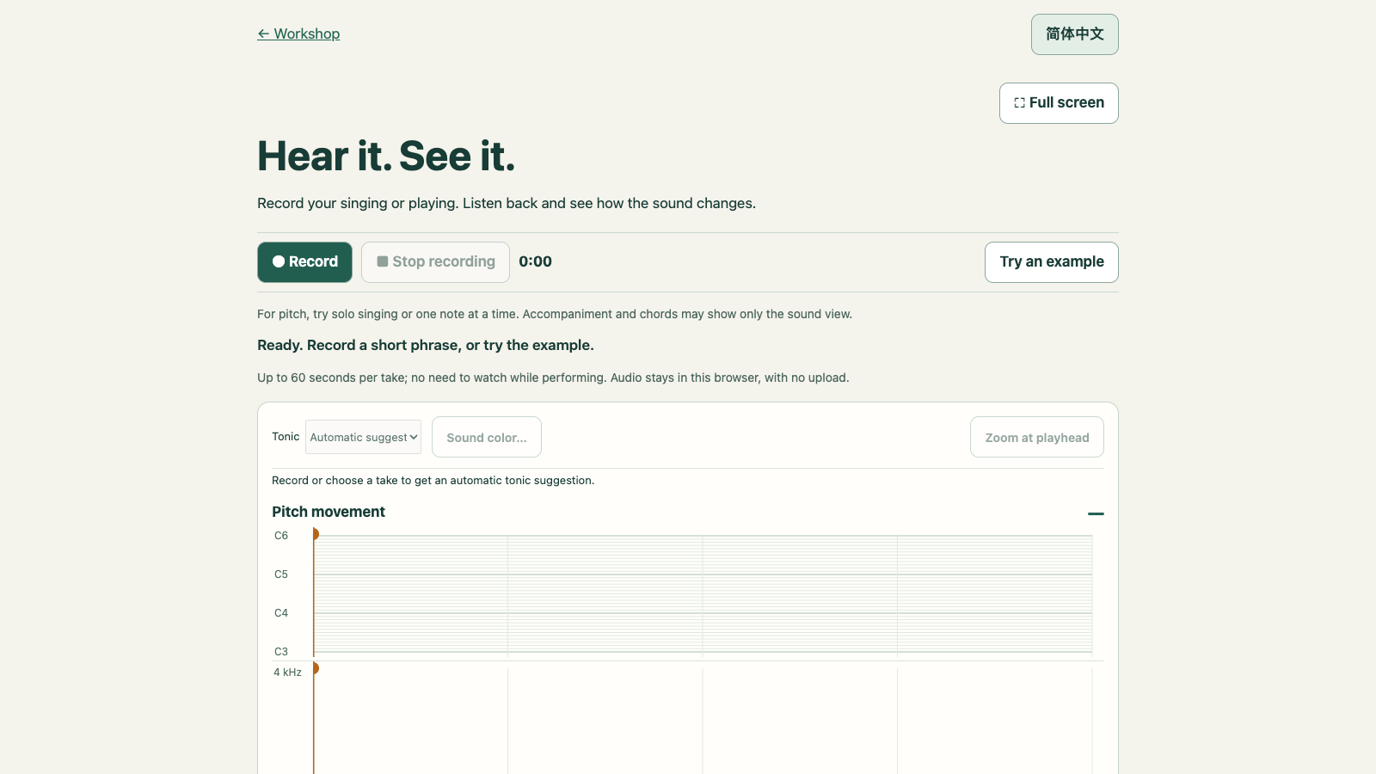Click Zoom at playhead button
Image resolution: width=1376 pixels, height=774 pixels.
coord(1037,437)
